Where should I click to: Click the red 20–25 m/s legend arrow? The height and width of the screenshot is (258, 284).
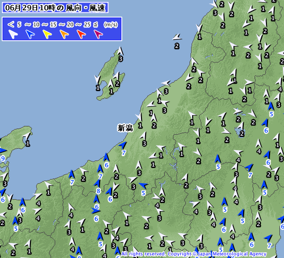[81, 34]
